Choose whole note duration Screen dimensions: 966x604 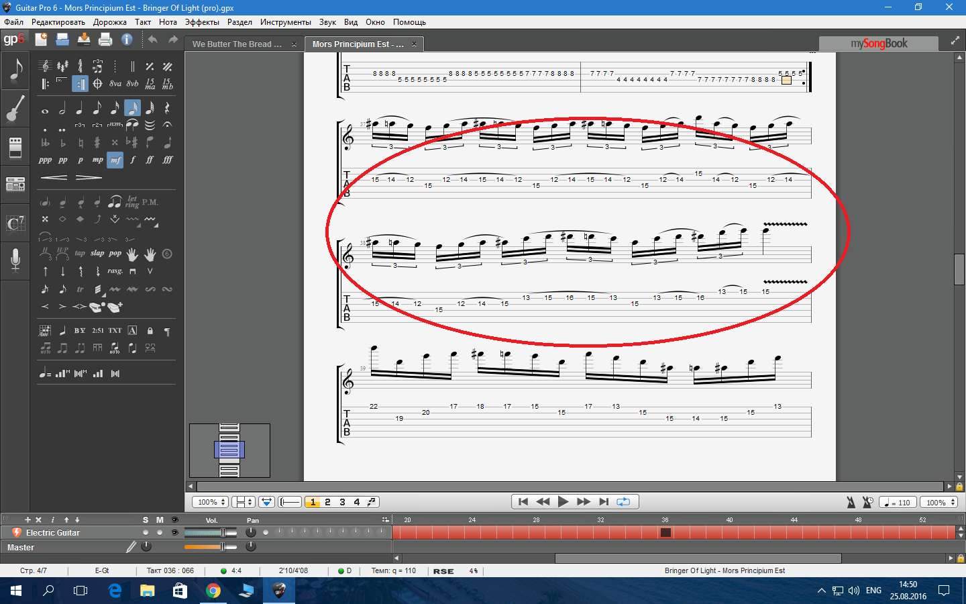45,110
